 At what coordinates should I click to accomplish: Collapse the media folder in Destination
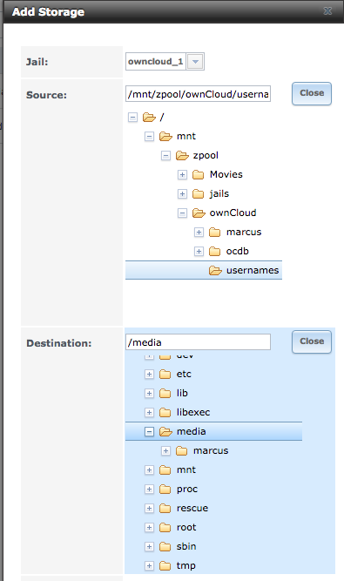(149, 432)
